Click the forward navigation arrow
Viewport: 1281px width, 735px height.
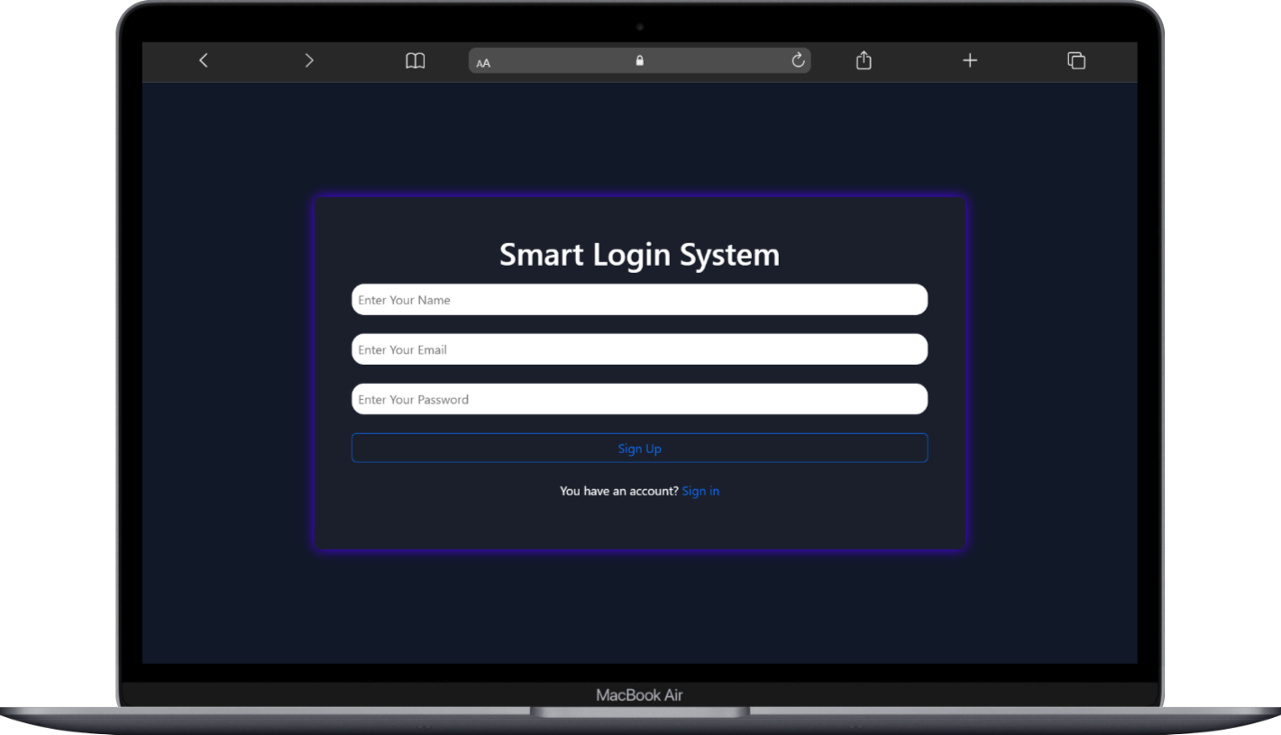coord(309,60)
